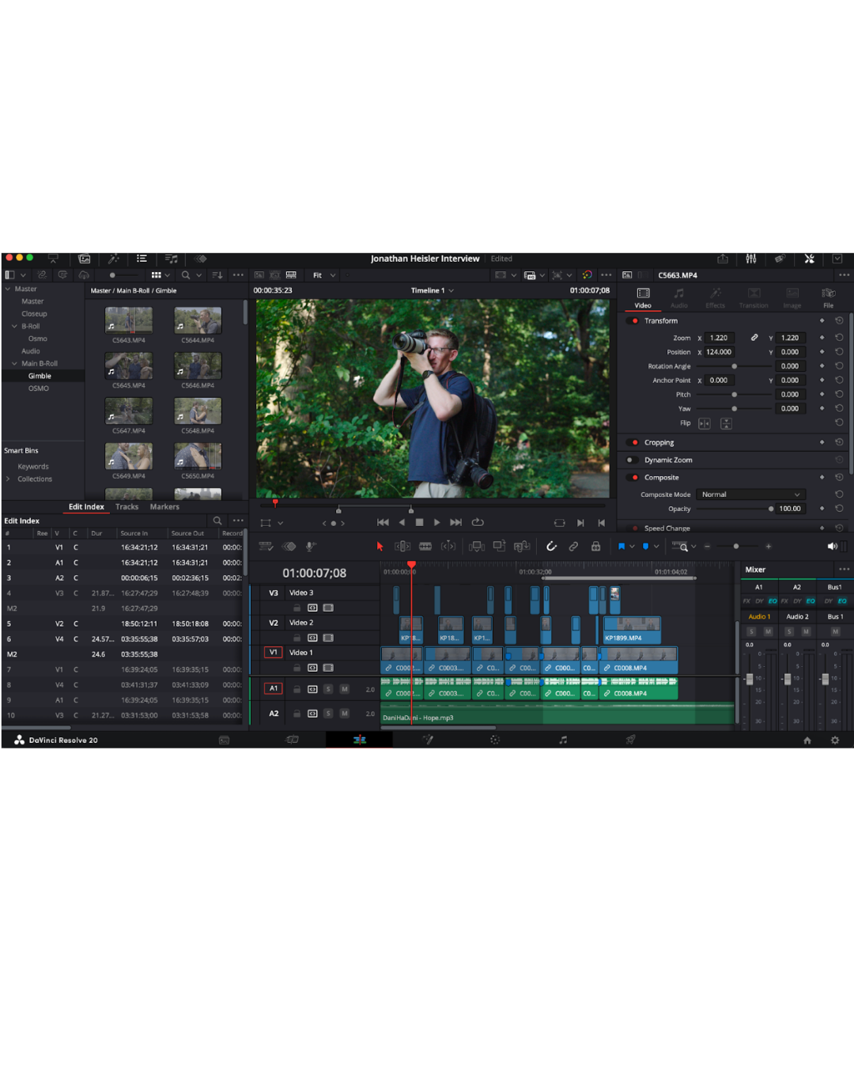Select the normal edit mode arrow tool

(380, 546)
